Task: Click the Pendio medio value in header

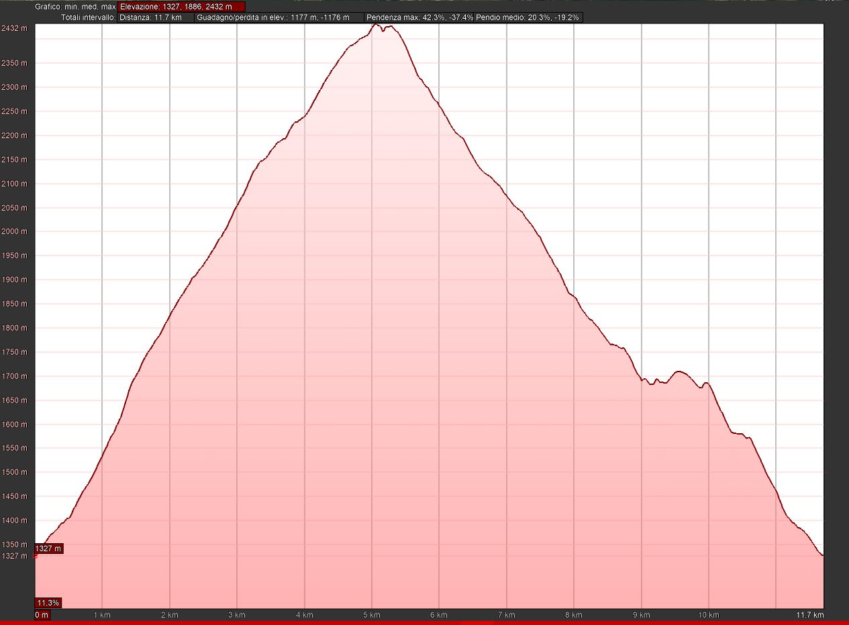Action: [x=528, y=17]
